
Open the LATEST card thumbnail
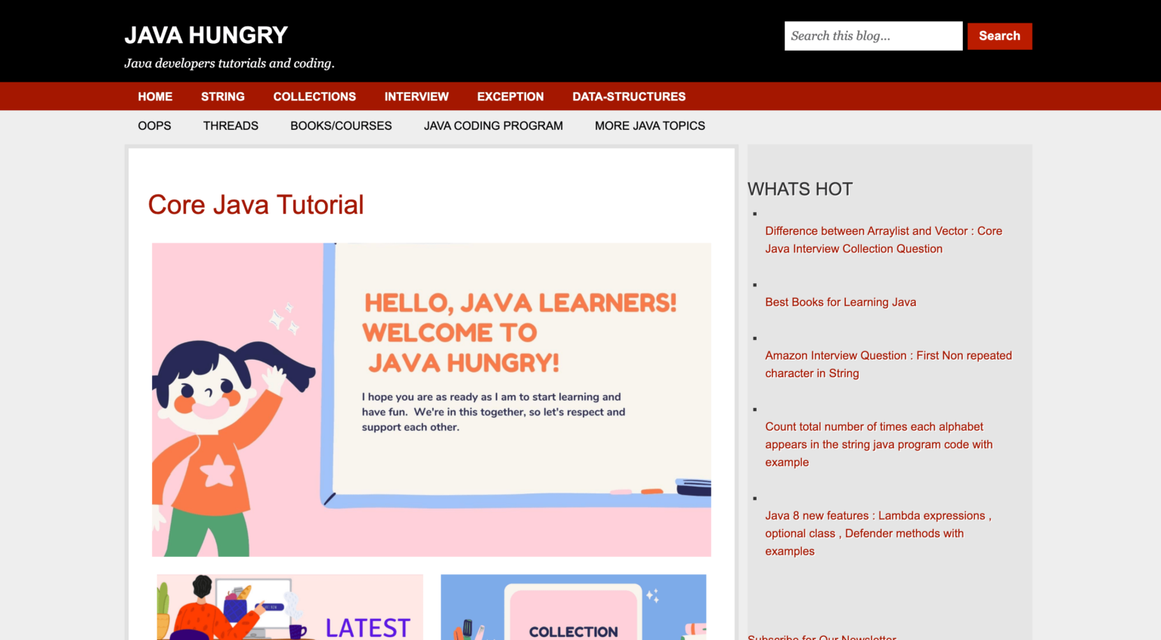click(x=289, y=607)
